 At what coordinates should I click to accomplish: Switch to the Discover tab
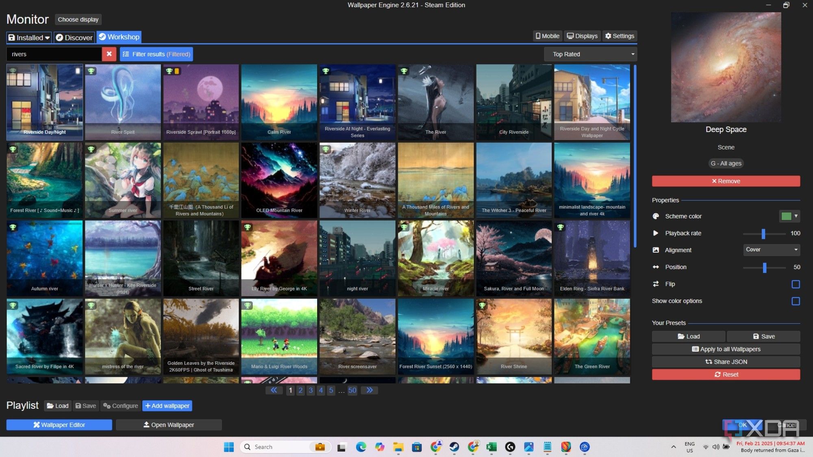(74, 37)
